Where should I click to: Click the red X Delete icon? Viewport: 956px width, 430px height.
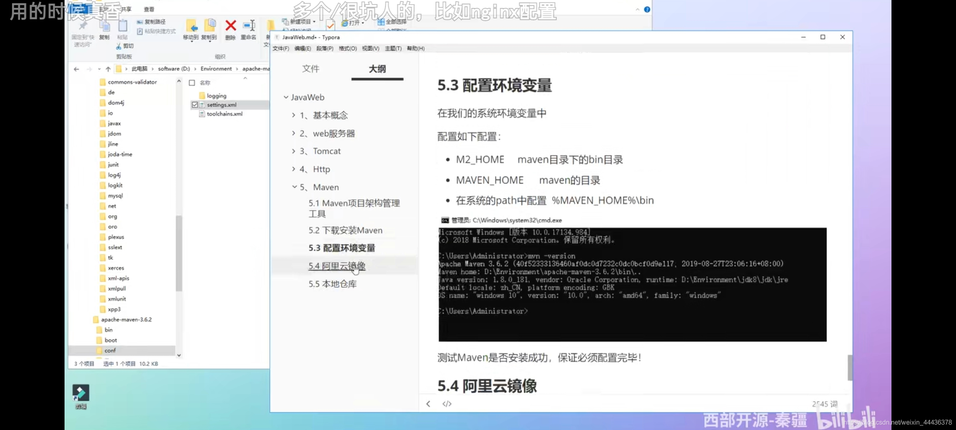click(231, 26)
